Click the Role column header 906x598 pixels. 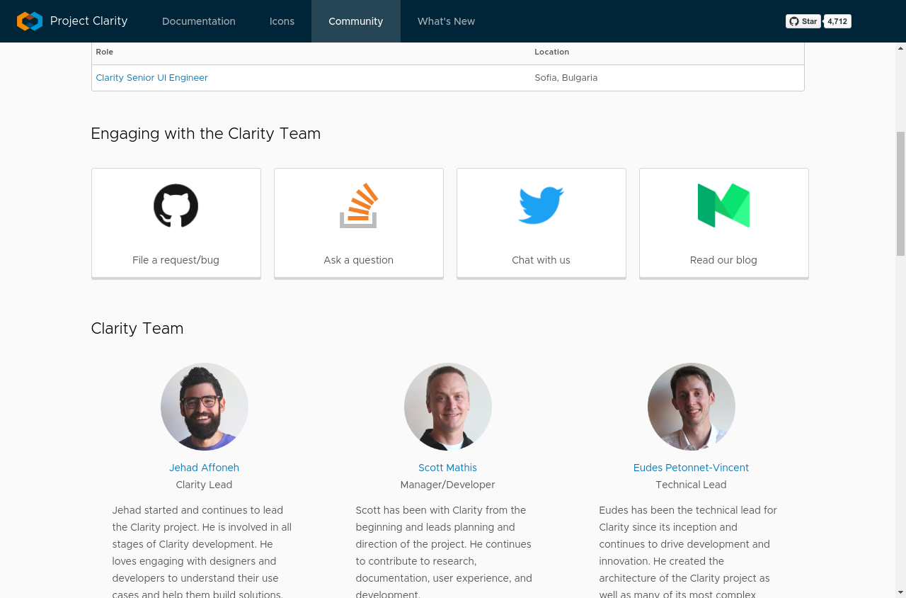[105, 52]
